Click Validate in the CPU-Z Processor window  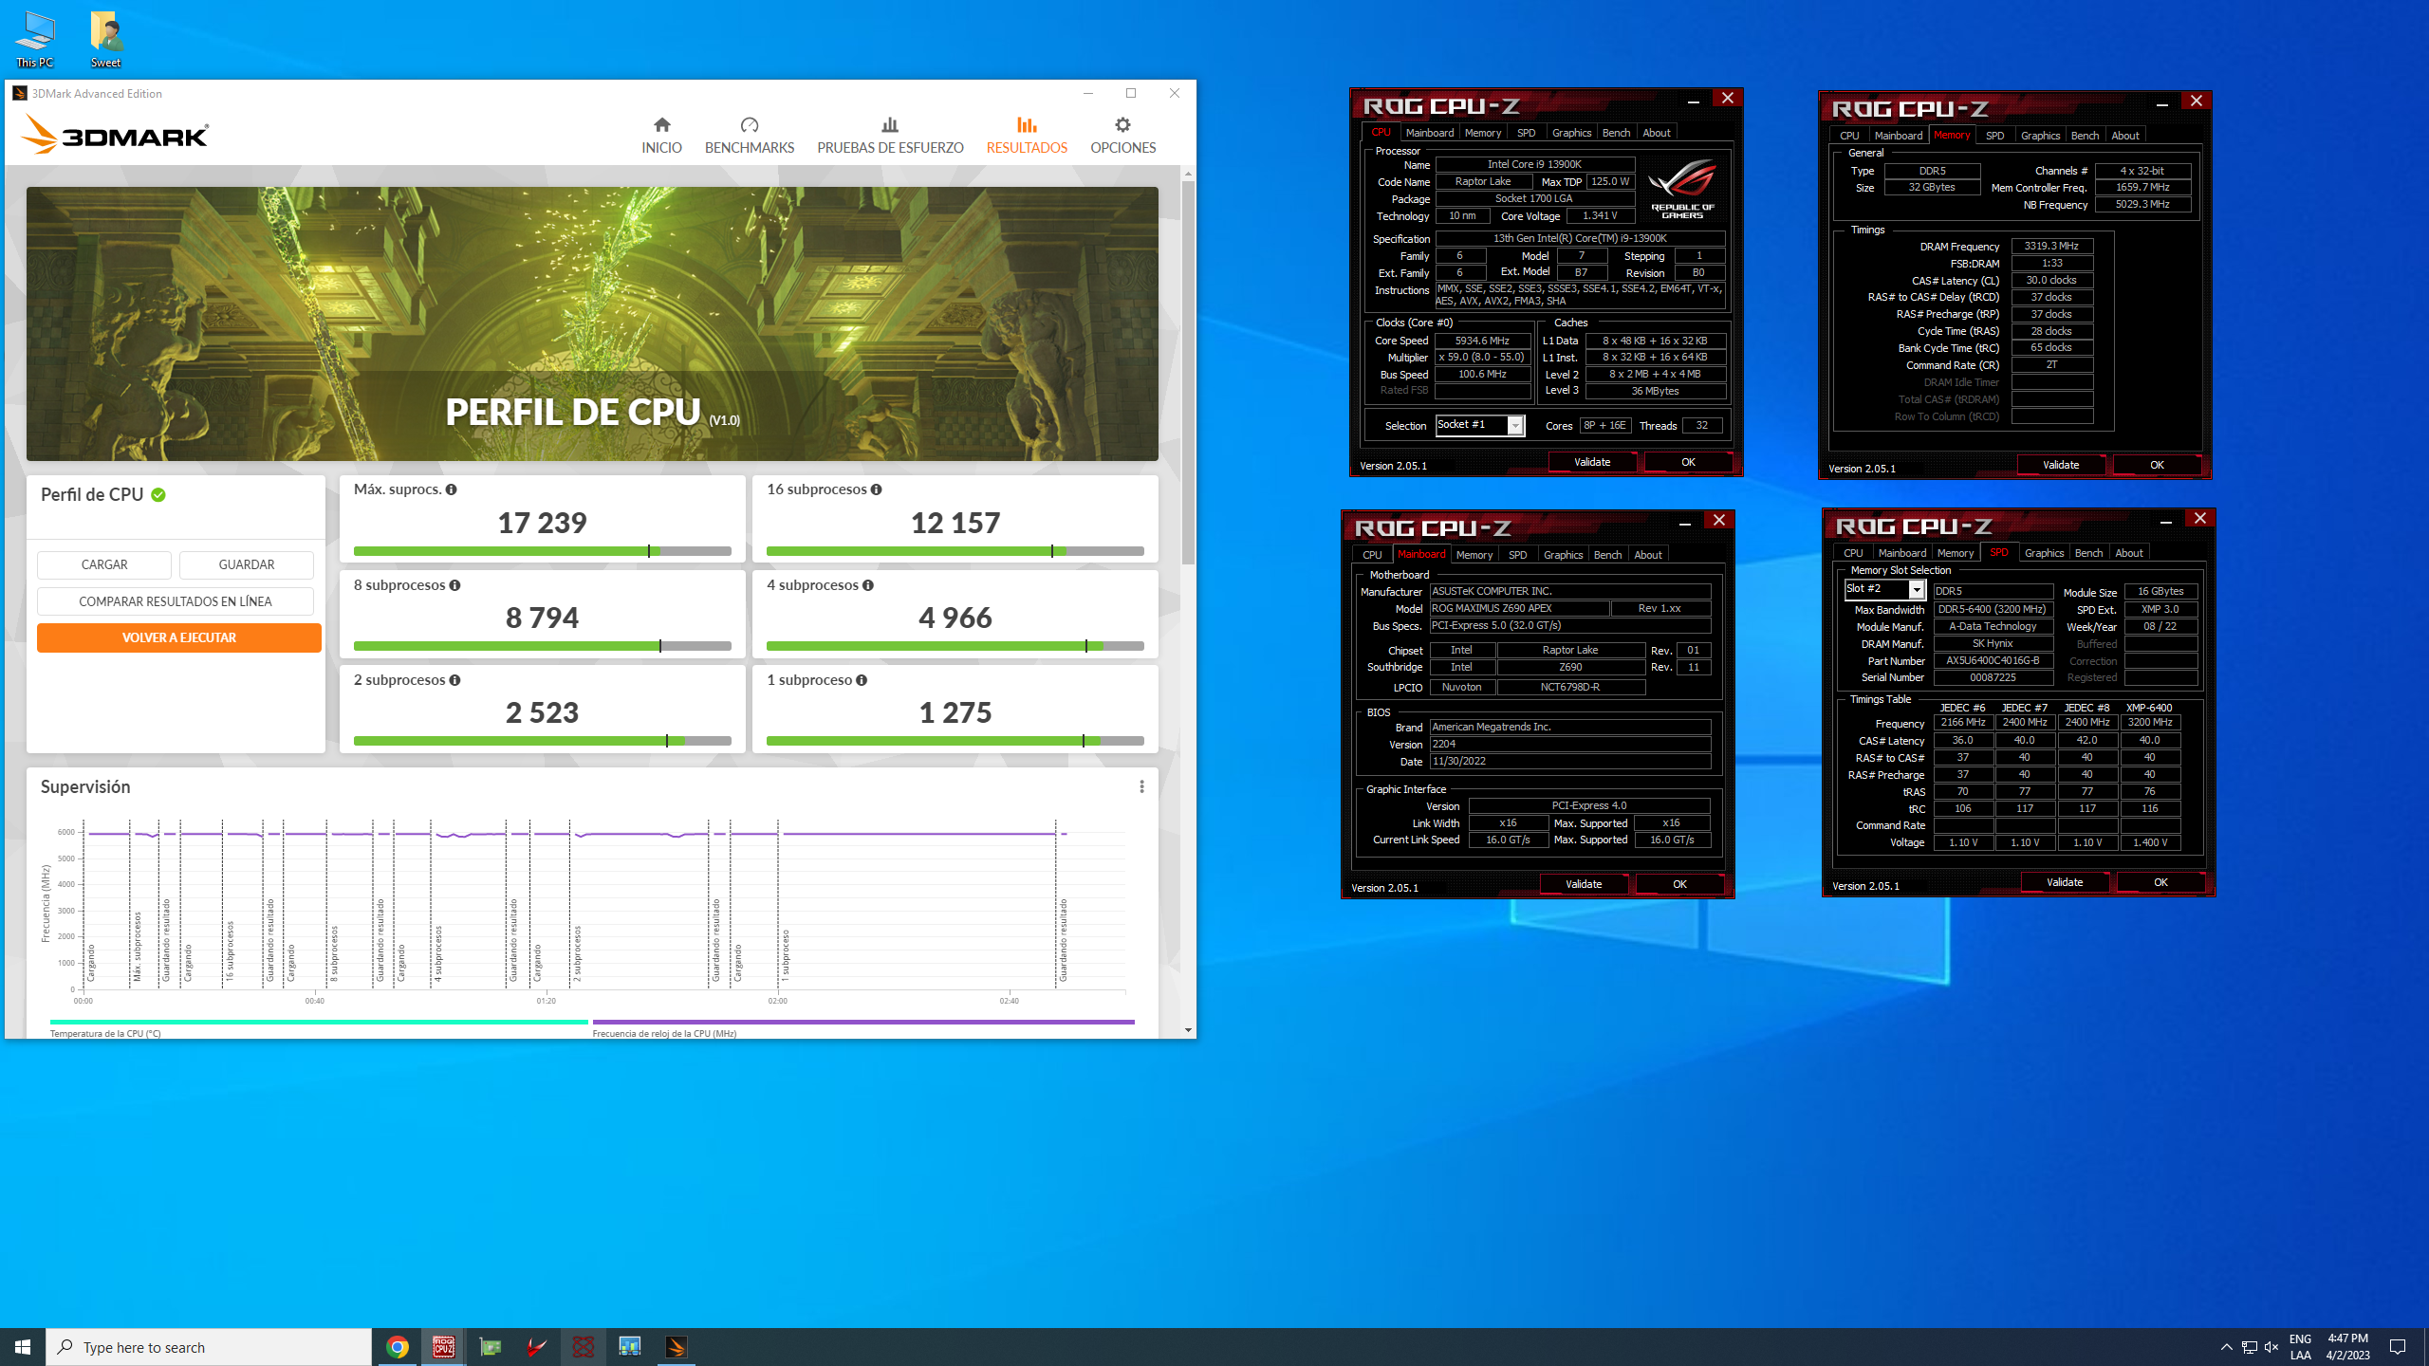point(1592,462)
